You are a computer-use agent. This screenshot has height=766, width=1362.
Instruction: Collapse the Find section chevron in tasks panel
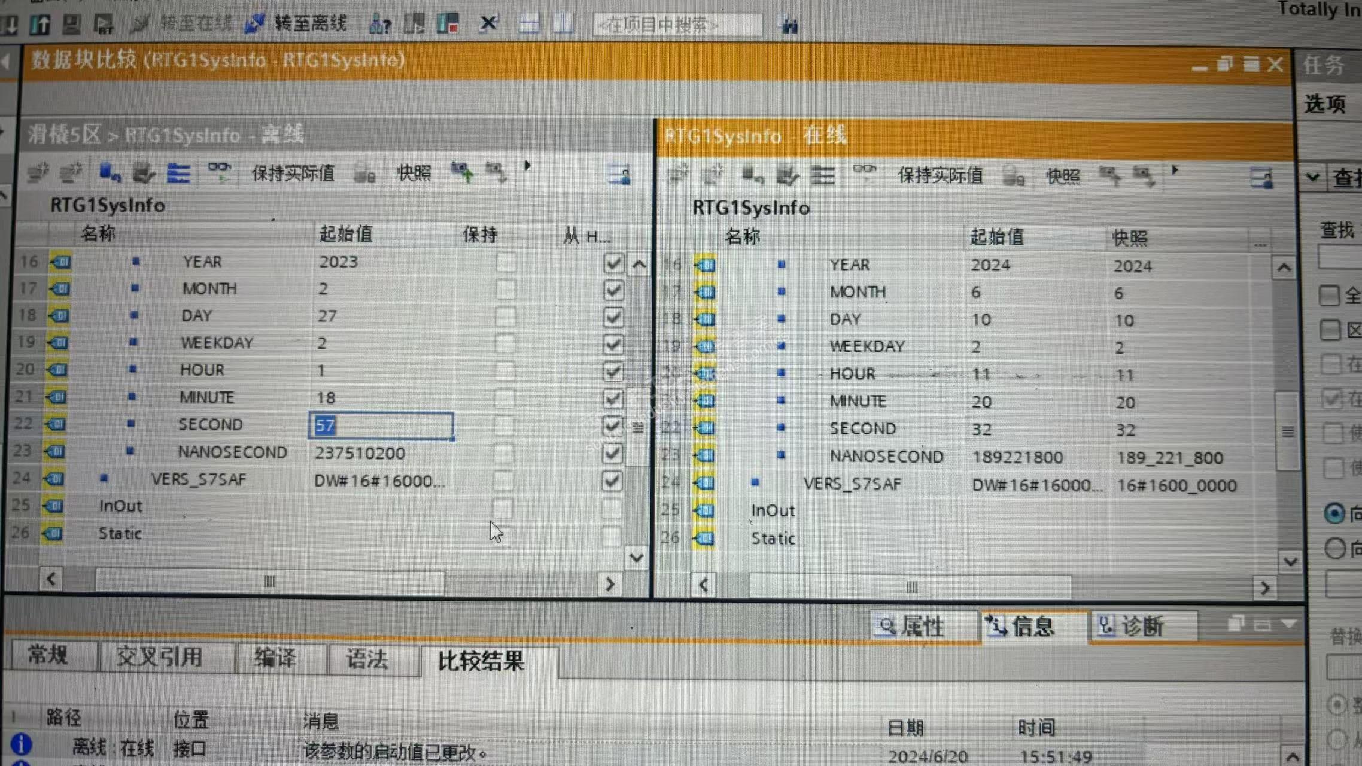1313,177
